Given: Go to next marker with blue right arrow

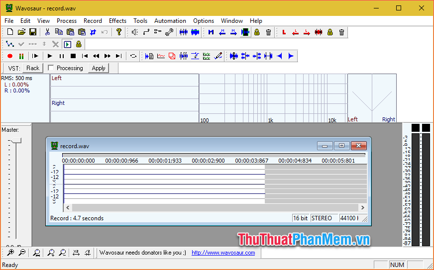Looking at the screenshot, I should tap(233, 32).
